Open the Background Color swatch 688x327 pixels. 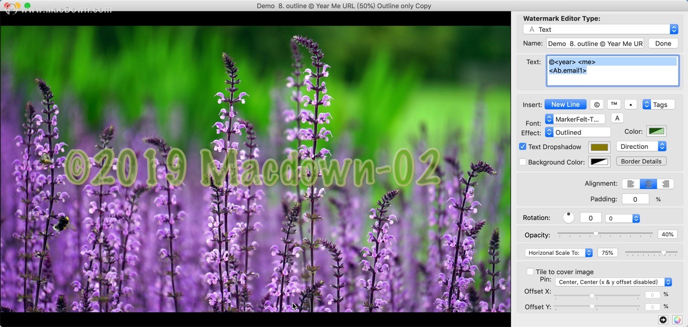[600, 162]
